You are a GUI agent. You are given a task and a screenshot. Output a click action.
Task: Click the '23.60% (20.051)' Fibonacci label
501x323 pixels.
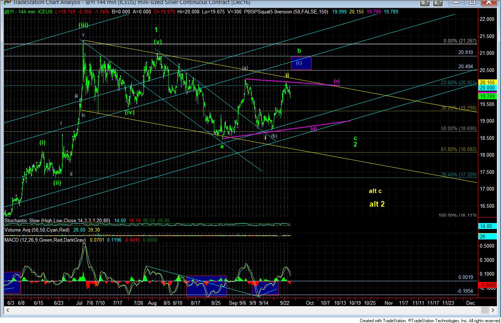pyautogui.click(x=459, y=82)
